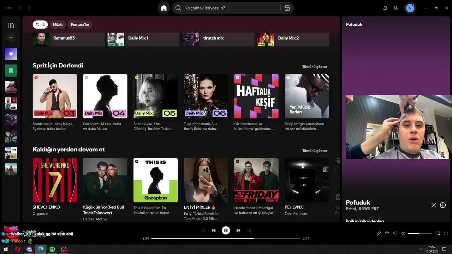Viewport: 452px width, 254px height.
Task: Show all for Sprit İçin Derlendi
Action: (315, 67)
